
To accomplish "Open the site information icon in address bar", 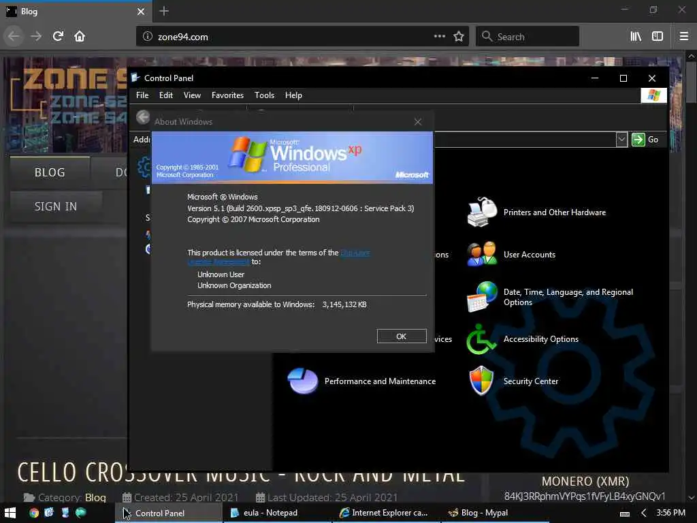I will pos(147,37).
